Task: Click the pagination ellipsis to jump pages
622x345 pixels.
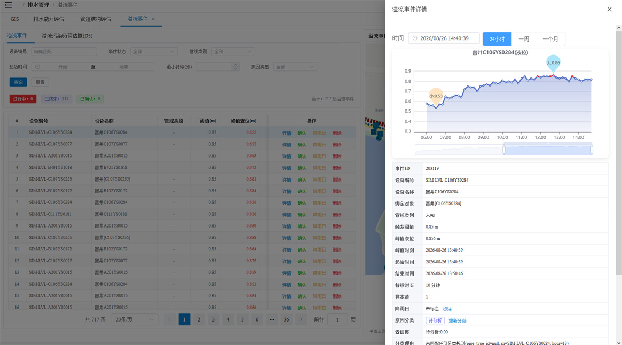Action: (x=272, y=319)
